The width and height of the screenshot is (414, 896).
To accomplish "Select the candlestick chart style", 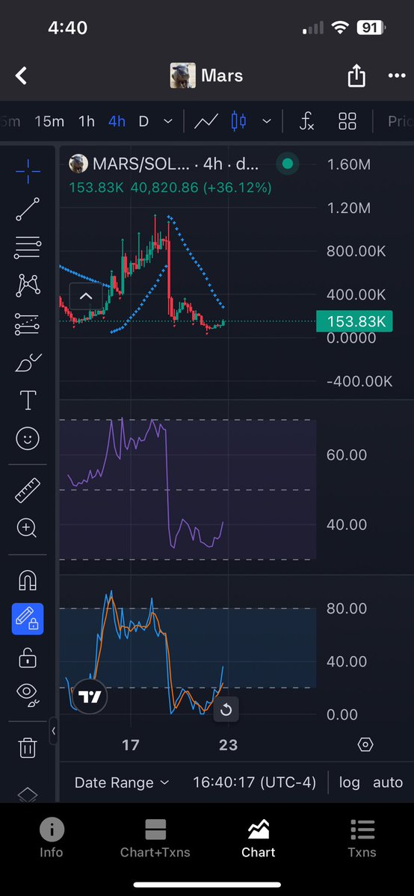I will click(238, 121).
